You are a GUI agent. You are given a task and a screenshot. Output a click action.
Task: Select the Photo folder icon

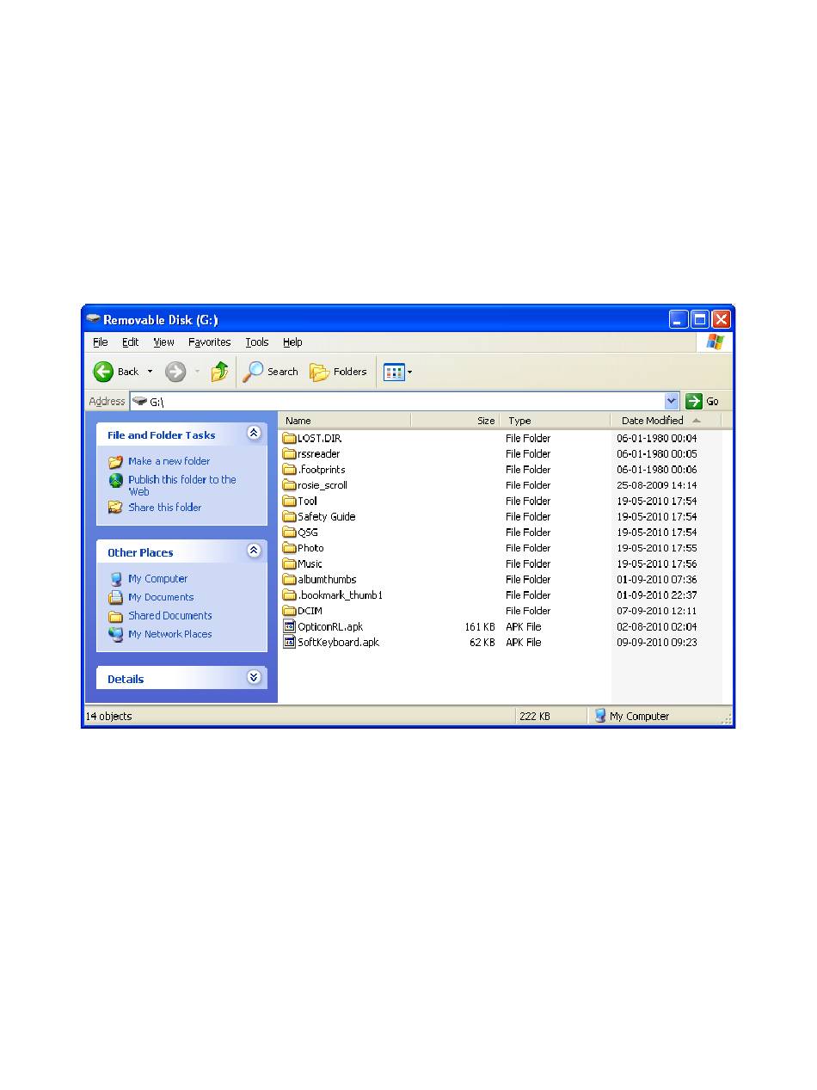tap(289, 548)
